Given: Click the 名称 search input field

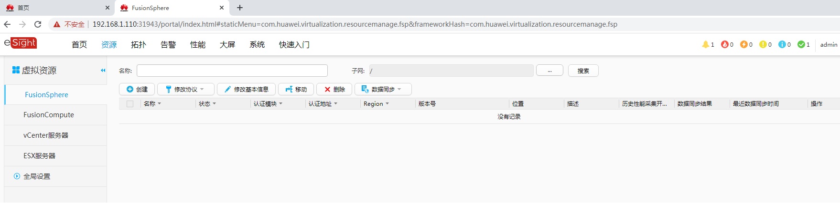Looking at the screenshot, I should point(232,71).
